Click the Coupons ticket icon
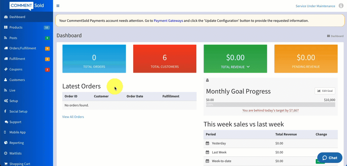The image size is (347, 166). 6,69
